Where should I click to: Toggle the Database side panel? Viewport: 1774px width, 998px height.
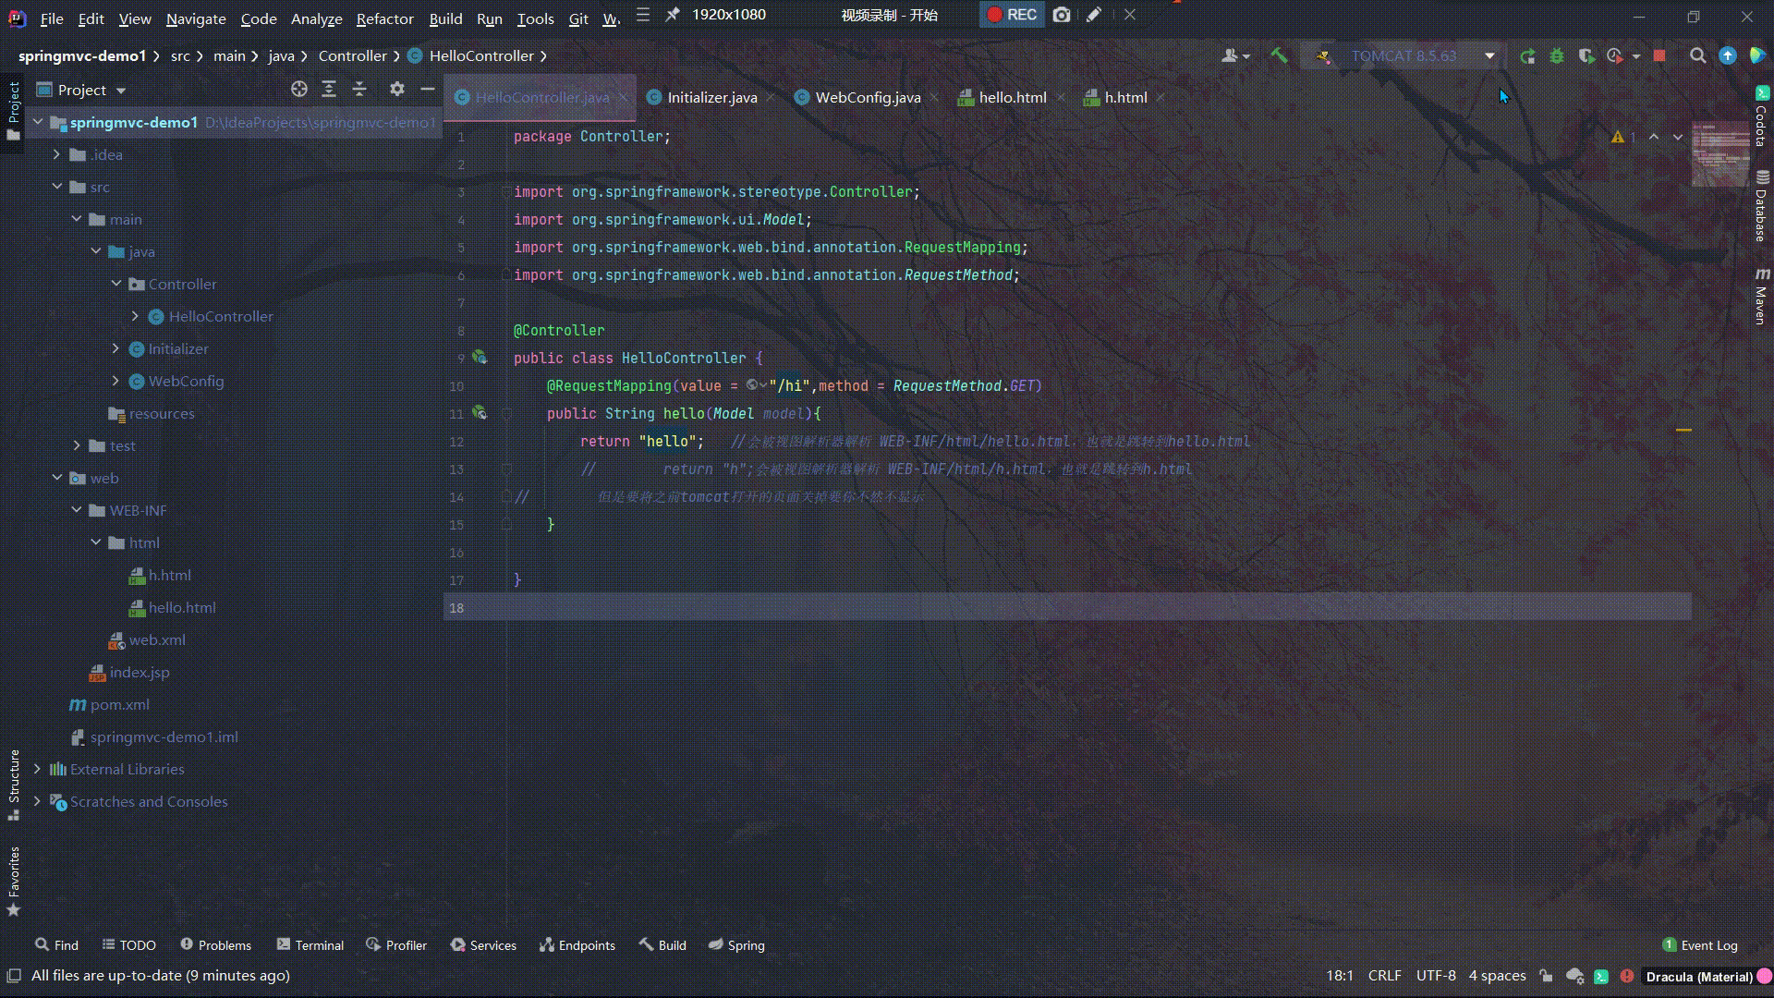(1761, 207)
